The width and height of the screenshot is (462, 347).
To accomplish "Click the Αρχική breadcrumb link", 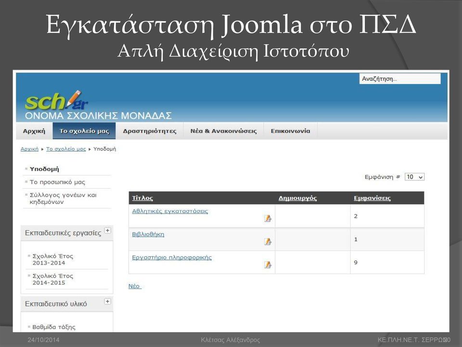I will point(29,149).
